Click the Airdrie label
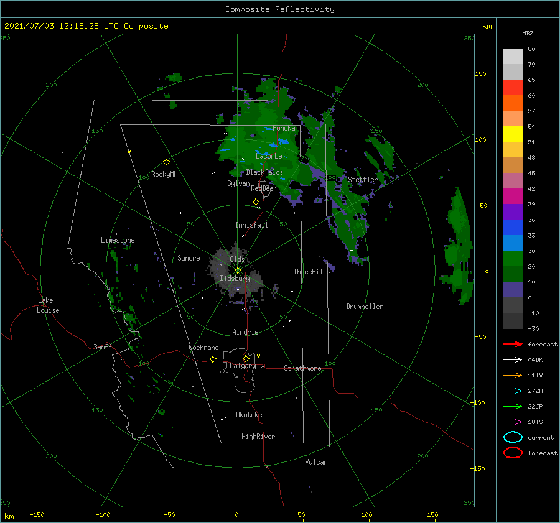Screen dimensions: 560x523 245,332
